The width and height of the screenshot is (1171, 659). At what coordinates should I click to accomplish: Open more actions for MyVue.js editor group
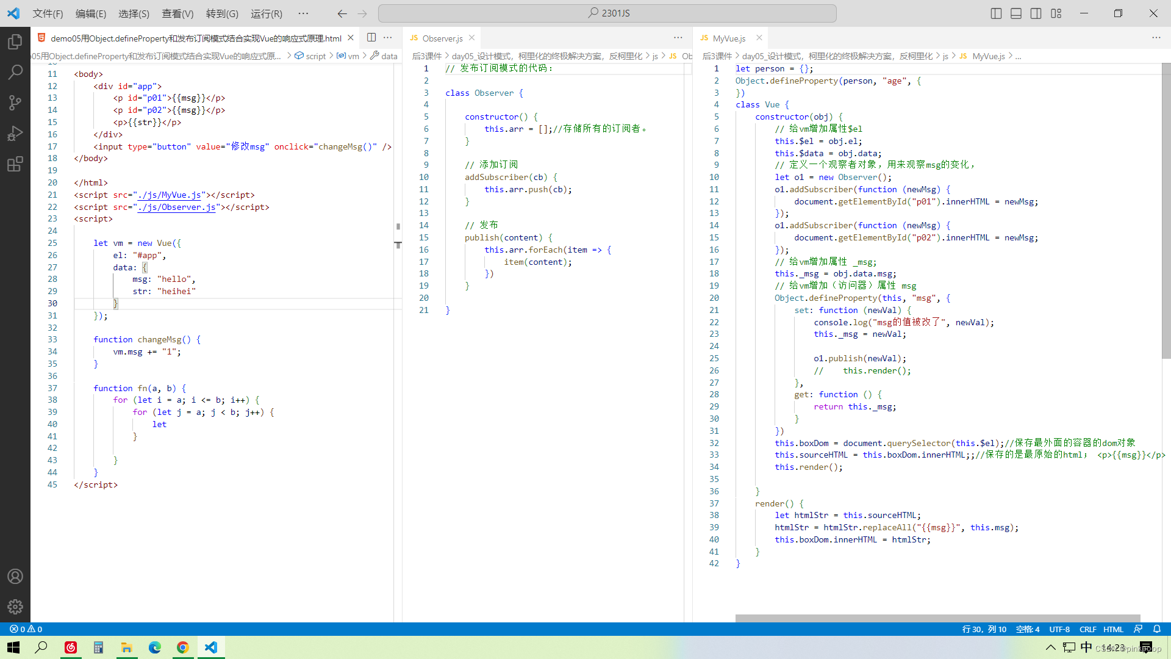[1156, 38]
